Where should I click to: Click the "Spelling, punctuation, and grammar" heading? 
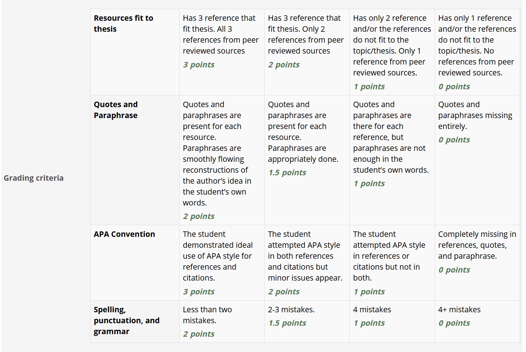pyautogui.click(x=126, y=320)
